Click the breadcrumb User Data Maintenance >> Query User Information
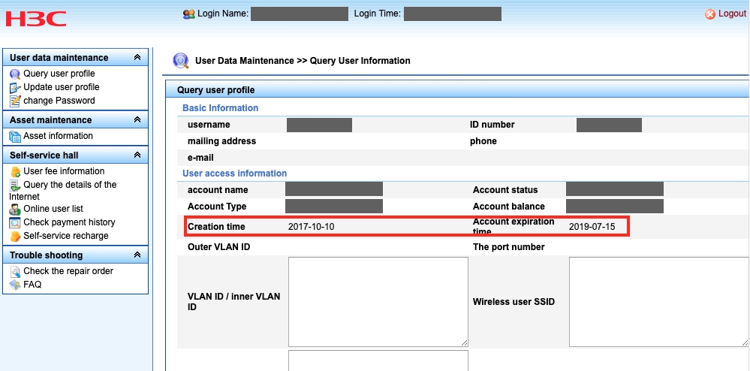The height and width of the screenshot is (371, 750). (x=303, y=61)
